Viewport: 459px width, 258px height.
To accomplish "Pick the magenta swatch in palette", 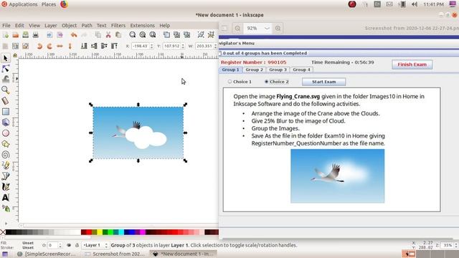I will pos(143,232).
